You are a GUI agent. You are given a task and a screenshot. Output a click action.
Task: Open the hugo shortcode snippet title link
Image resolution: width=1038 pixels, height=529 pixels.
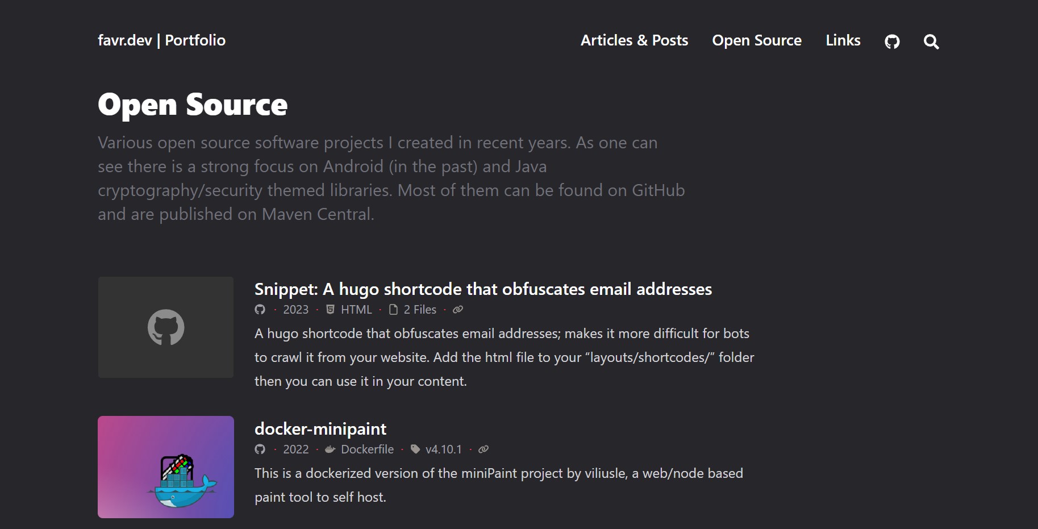tap(483, 289)
